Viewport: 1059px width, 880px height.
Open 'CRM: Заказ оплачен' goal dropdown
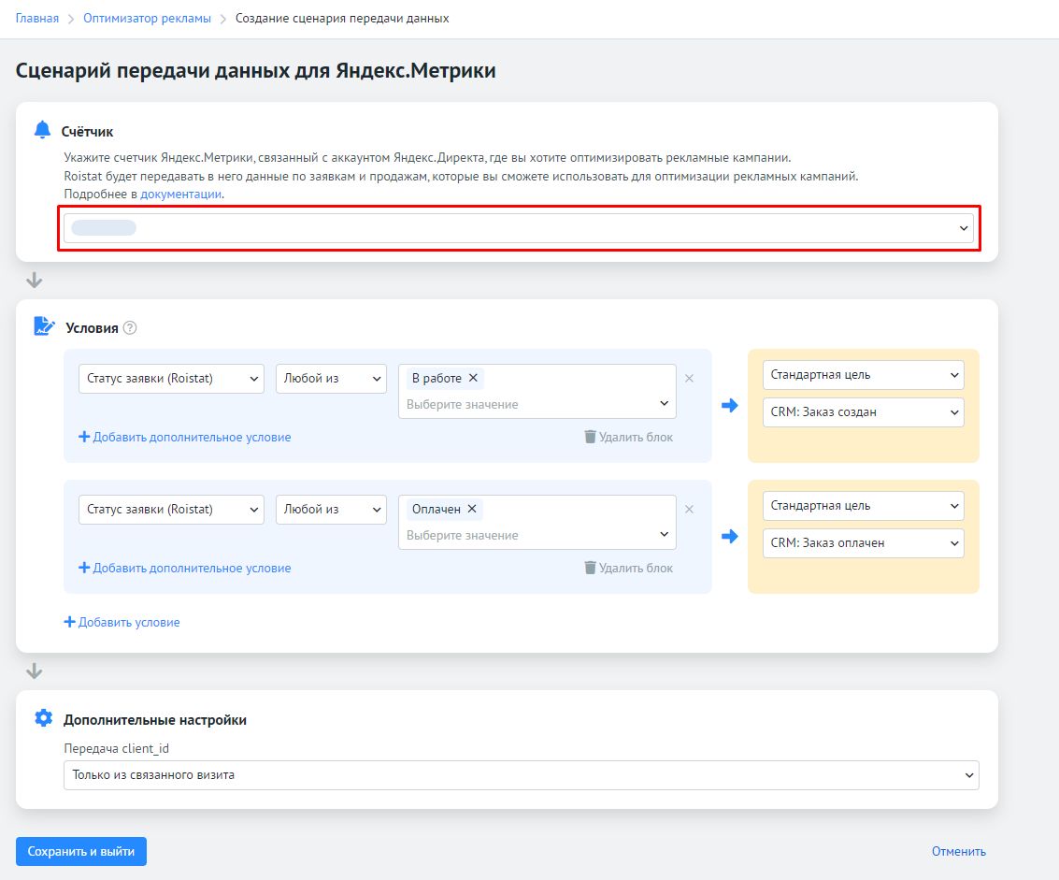coord(863,542)
